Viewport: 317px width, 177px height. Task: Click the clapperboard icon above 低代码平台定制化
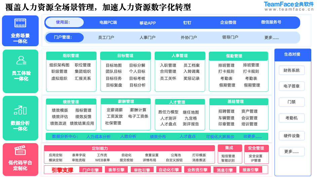click(20, 150)
